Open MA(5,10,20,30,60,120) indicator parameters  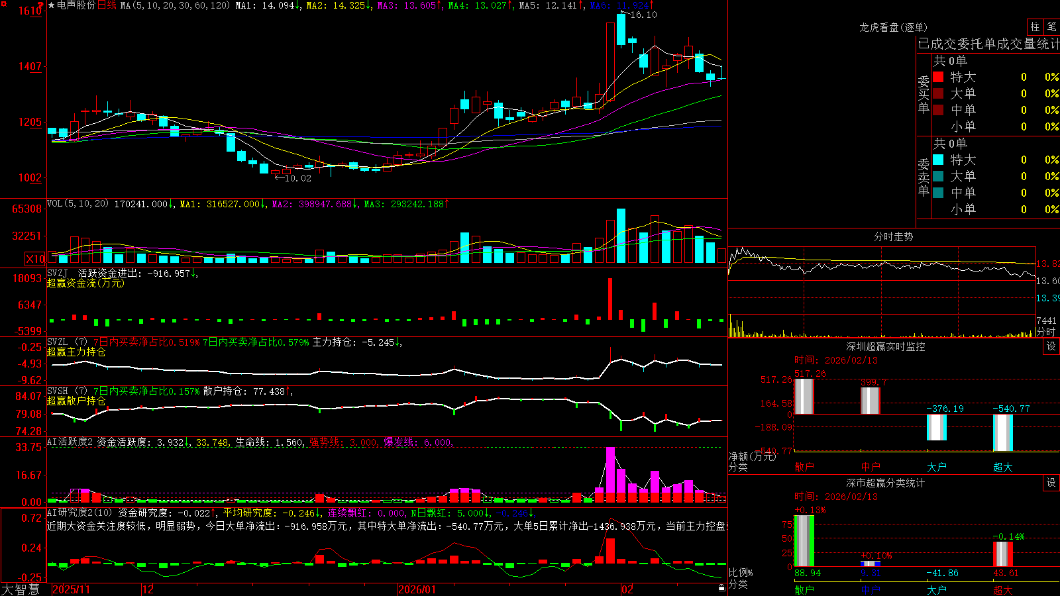[175, 5]
